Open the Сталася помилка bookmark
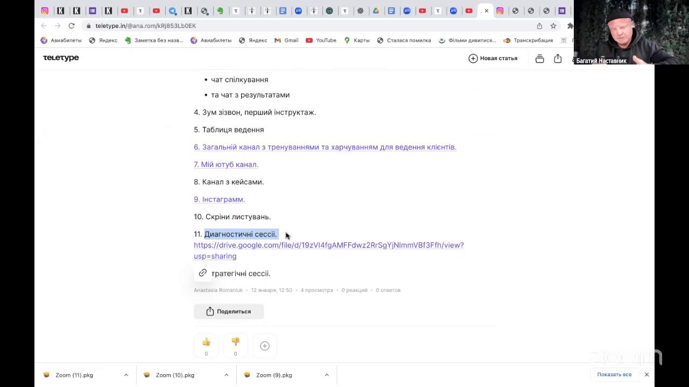689x387 pixels. [404, 40]
